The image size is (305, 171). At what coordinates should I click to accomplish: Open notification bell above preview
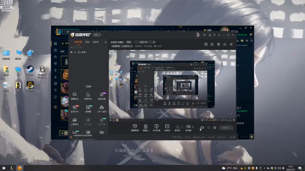[224, 44]
